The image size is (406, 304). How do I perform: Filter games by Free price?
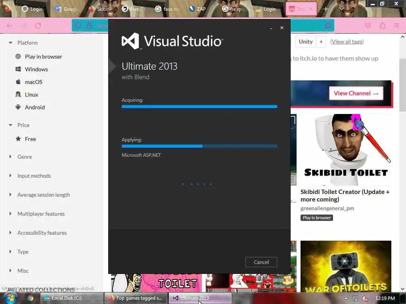point(30,139)
